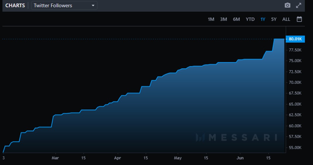Open the Twitter Followers metric dropdown
313x165 pixels.
64,6
